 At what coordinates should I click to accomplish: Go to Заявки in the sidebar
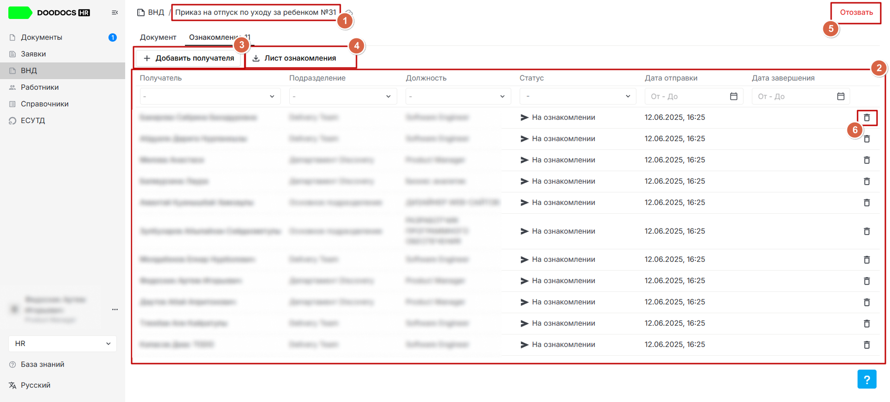coord(63,54)
